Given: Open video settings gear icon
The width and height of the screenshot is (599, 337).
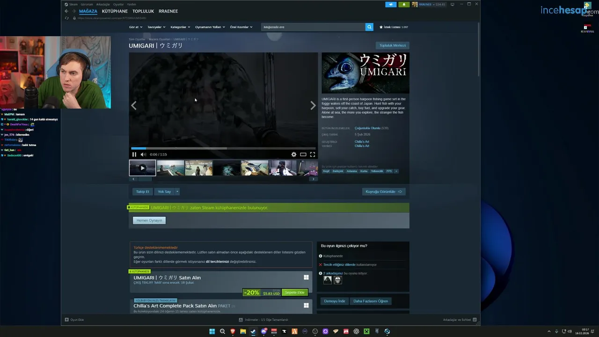Looking at the screenshot, I should pos(294,154).
